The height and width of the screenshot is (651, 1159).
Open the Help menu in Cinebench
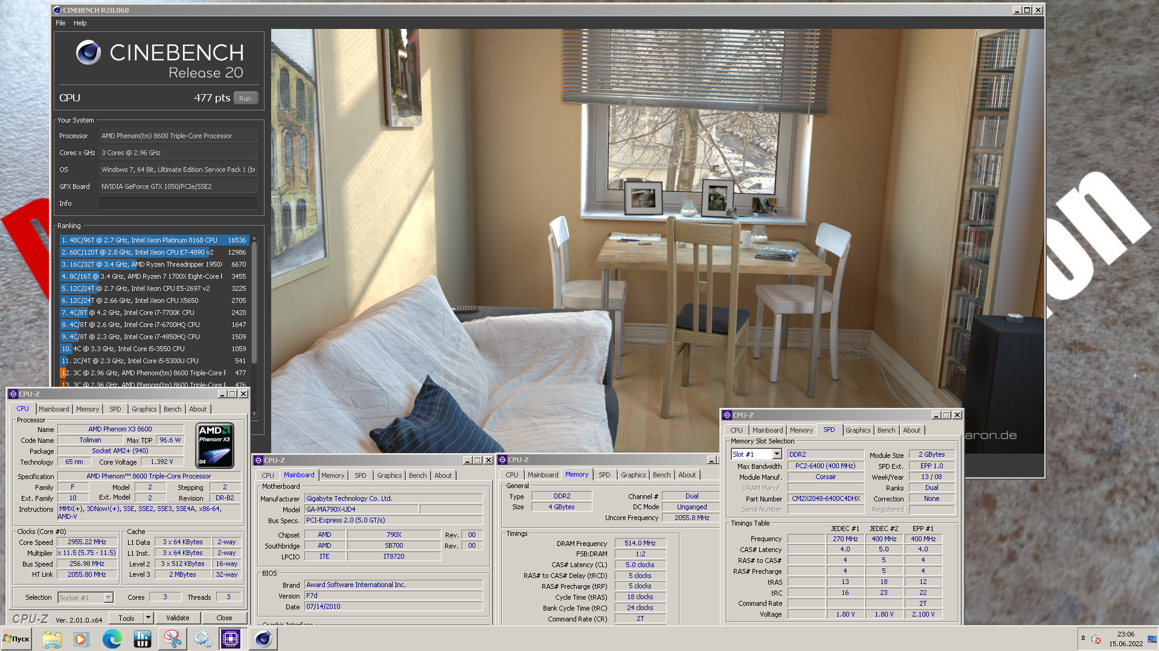coord(80,23)
